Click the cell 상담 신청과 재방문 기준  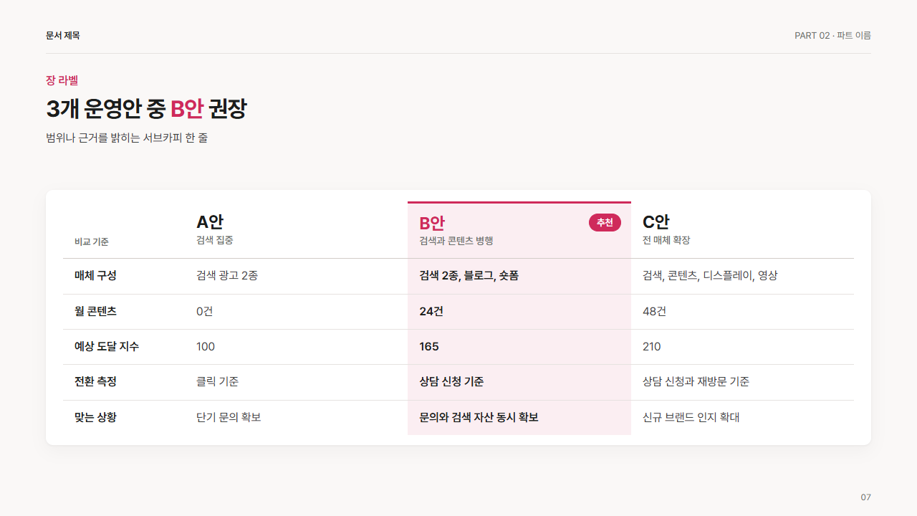pyautogui.click(x=696, y=381)
